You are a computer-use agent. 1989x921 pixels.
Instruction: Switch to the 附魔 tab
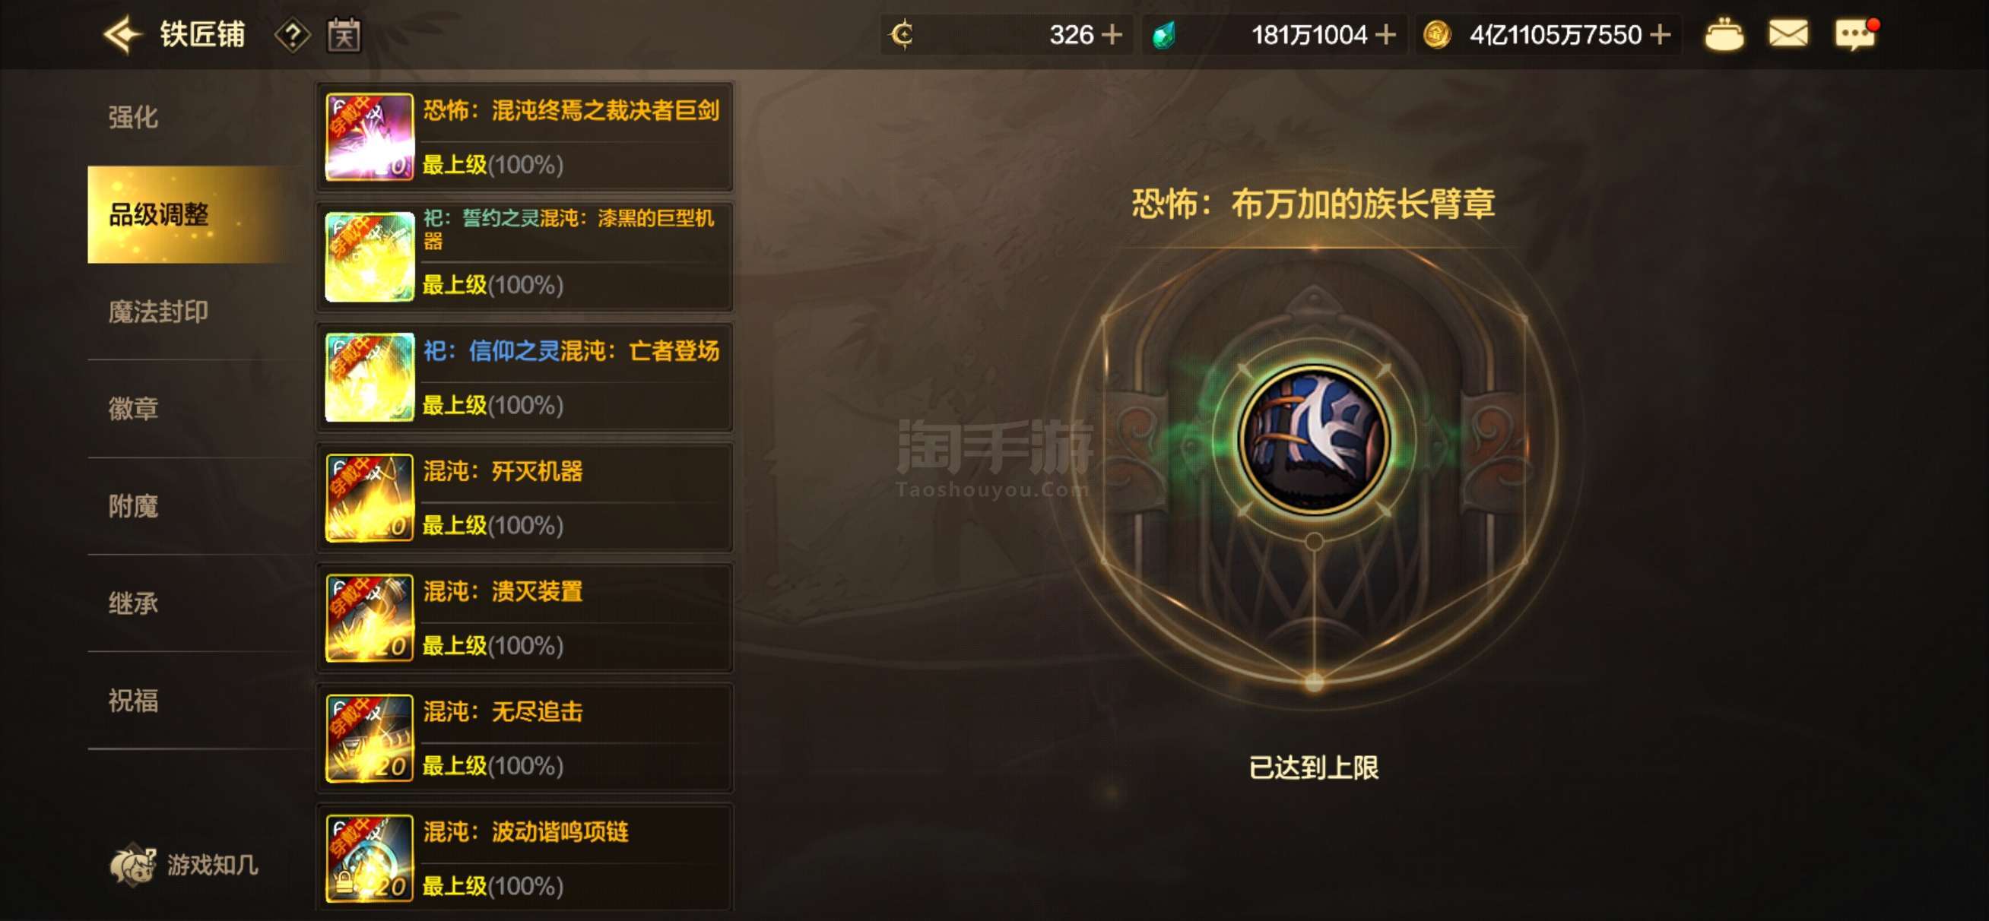coord(133,506)
